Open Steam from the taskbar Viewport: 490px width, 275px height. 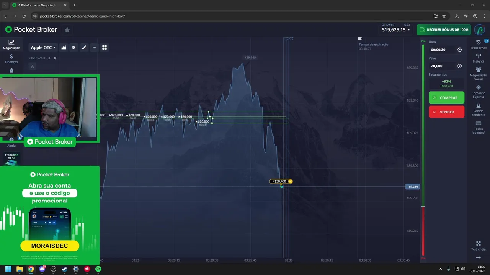(x=64, y=269)
